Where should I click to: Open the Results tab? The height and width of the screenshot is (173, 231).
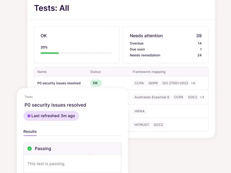click(30, 131)
